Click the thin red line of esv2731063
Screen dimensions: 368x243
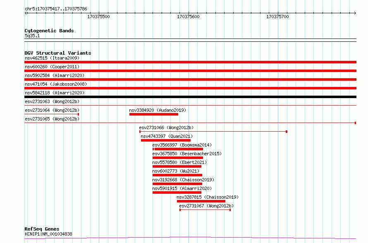[x=190, y=105]
